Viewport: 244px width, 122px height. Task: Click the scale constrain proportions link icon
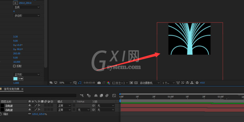(29, 114)
